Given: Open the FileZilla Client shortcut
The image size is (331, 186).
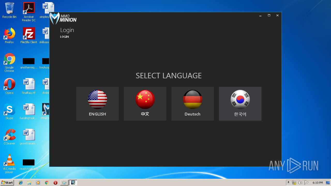Looking at the screenshot, I should 29,36.
